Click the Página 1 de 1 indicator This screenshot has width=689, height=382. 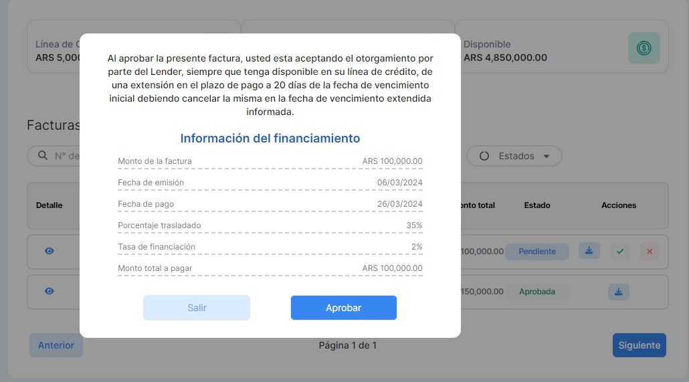pyautogui.click(x=347, y=345)
